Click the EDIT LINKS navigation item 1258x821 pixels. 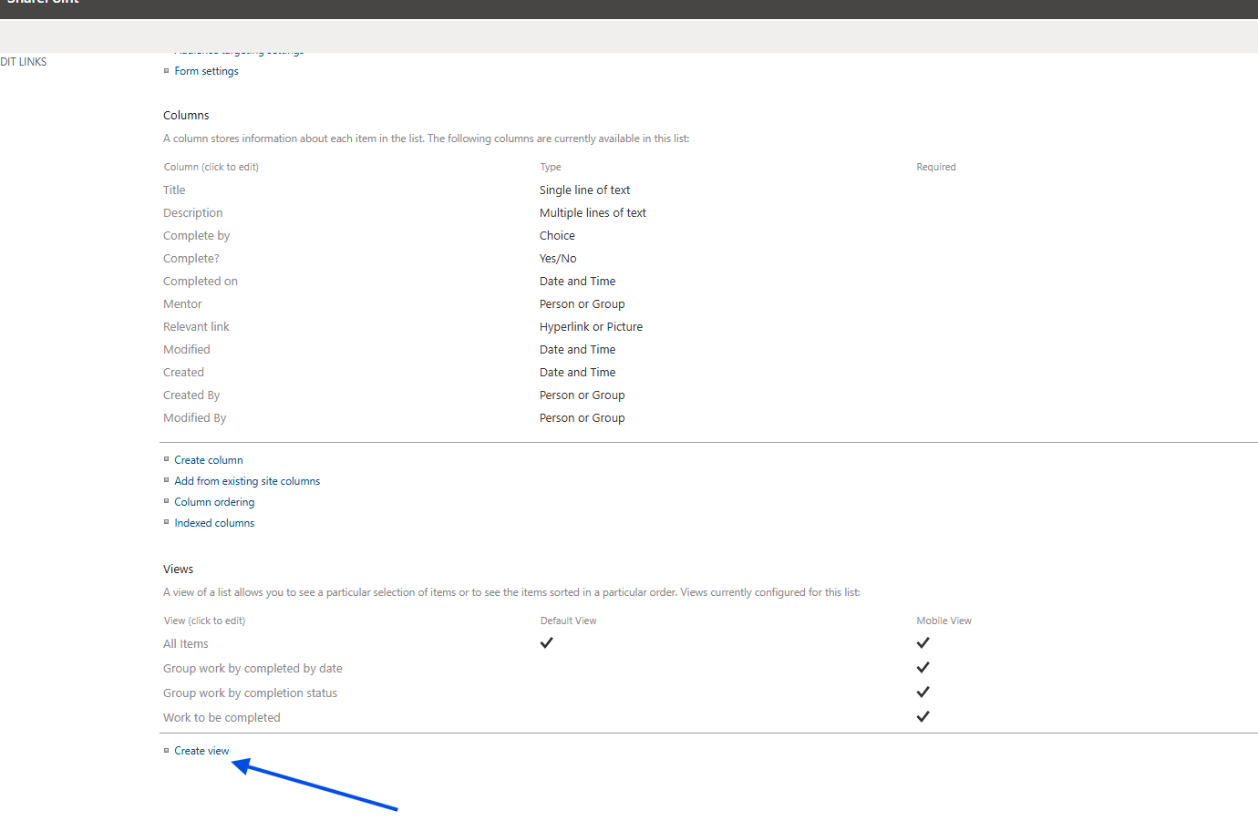pyautogui.click(x=24, y=62)
